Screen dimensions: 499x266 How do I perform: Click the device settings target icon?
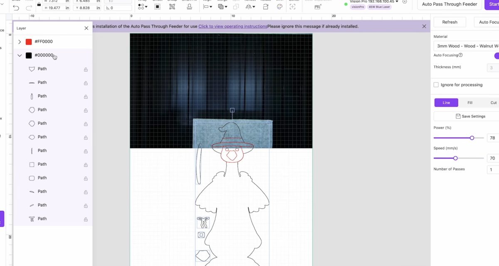(x=405, y=2)
